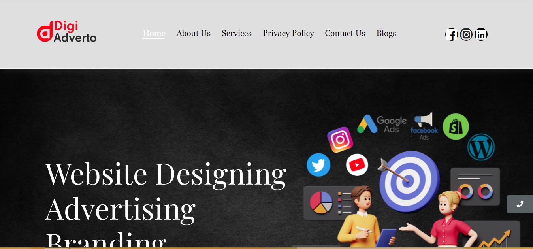The width and height of the screenshot is (533, 249).
Task: Open the Contact Us page
Action: [x=345, y=34]
